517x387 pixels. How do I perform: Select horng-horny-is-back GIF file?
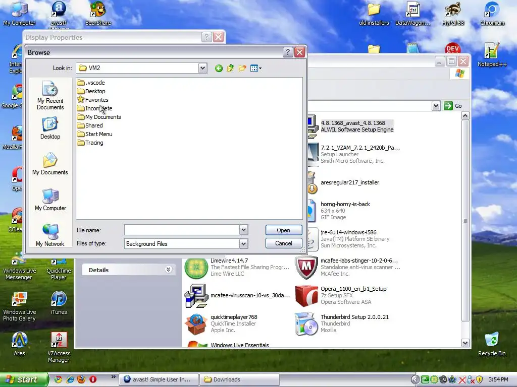pyautogui.click(x=339, y=211)
